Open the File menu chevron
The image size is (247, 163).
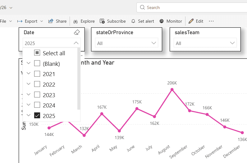(11, 21)
